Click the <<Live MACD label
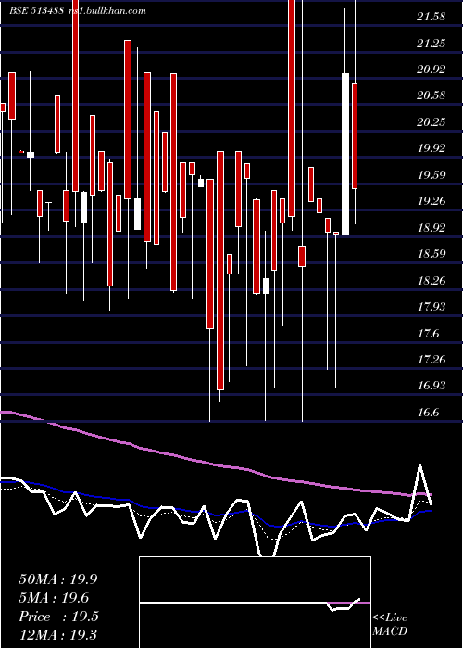Screen dimensions: 463x649 390,624
